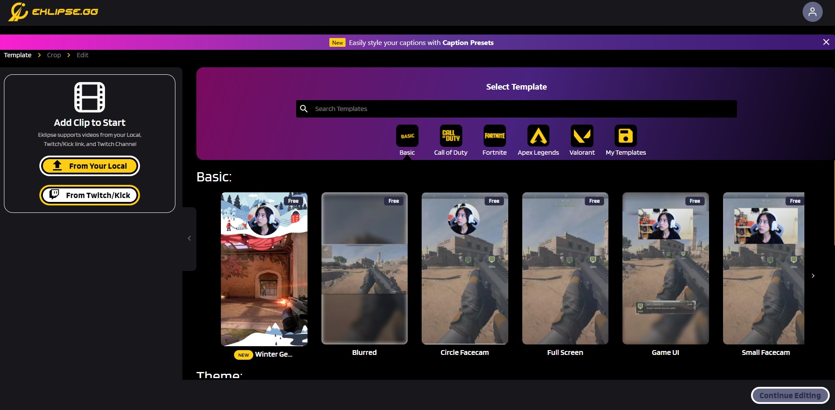Choose the Small Facecam template thumbnail
This screenshot has height=410, width=835.
coord(764,268)
